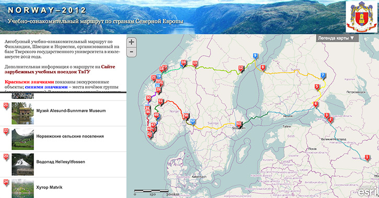Select red map marker 3
The height and width of the screenshot is (198, 379).
point(327,116)
